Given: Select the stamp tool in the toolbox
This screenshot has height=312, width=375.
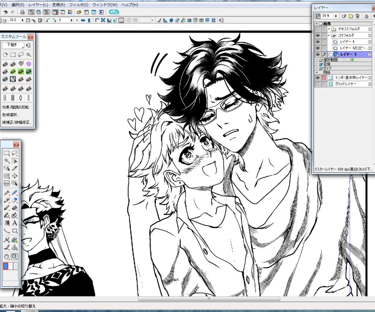Looking at the screenshot, I should click(15, 247).
